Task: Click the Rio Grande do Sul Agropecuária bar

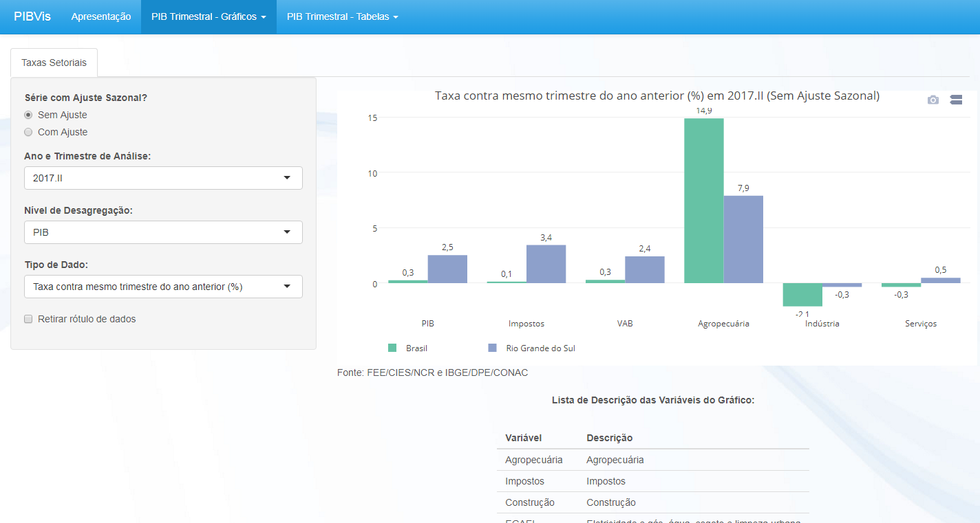Action: click(743, 239)
